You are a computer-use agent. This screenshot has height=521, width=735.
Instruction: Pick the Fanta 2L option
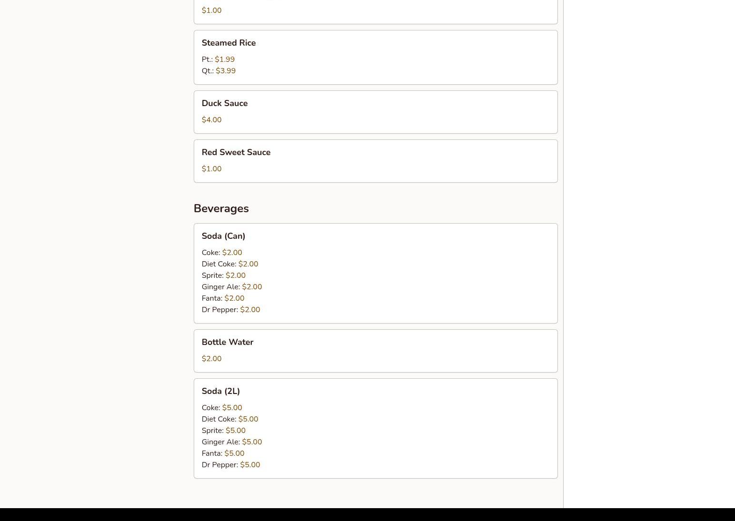223,453
